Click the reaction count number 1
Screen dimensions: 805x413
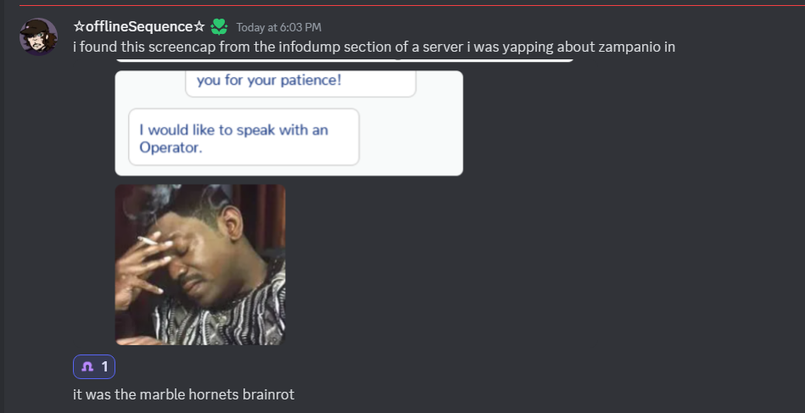point(104,366)
